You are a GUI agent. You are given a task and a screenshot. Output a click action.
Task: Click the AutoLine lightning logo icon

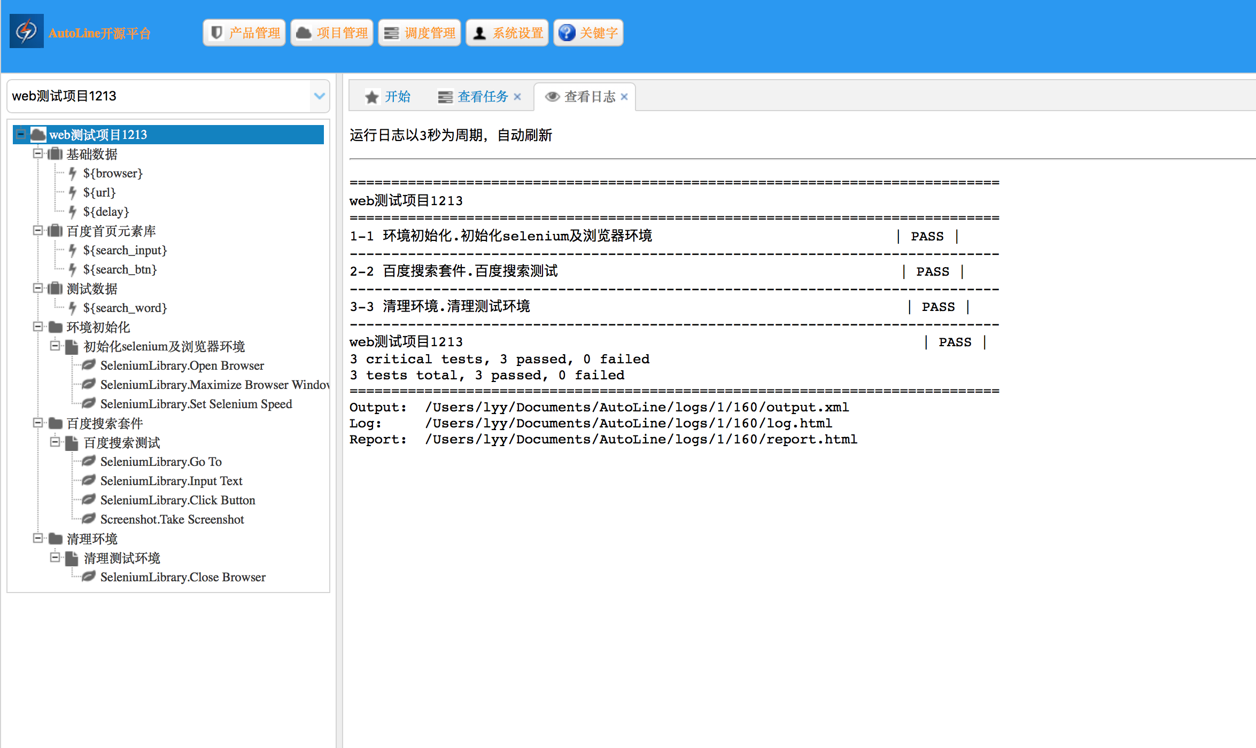(26, 32)
